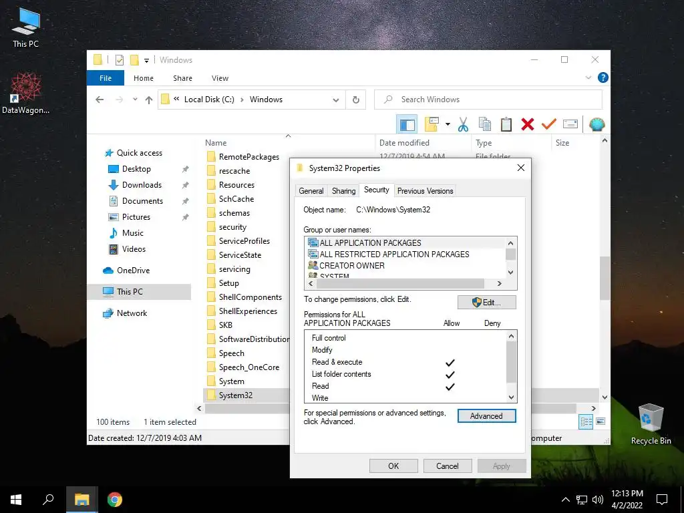Viewport: 684px width, 513px height.
Task: Click the Edit permissions button
Action: click(487, 303)
